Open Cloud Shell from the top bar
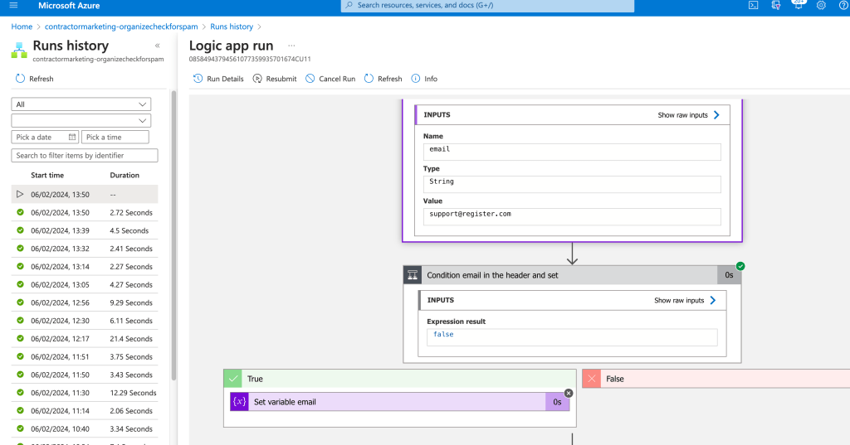Screen dimensions: 850x445 point(754,6)
